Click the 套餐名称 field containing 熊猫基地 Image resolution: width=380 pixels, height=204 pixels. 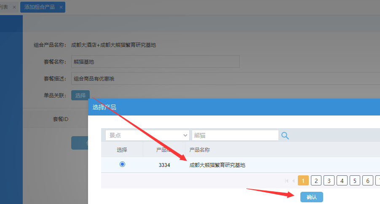155,62
